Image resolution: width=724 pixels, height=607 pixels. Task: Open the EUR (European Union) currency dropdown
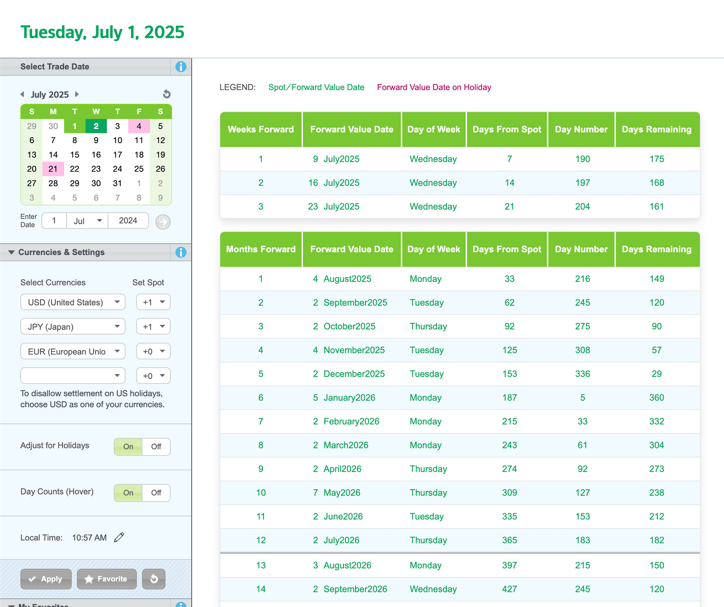tap(73, 351)
